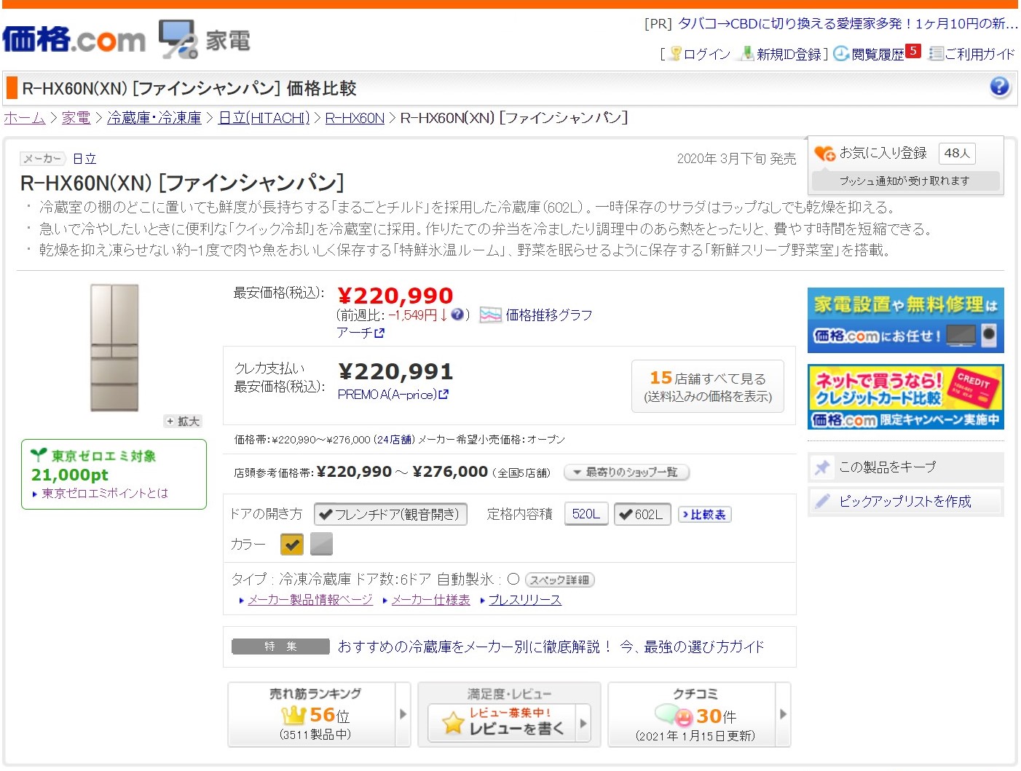The height and width of the screenshot is (771, 1021).
Task: Click the PR タバコ→CBD ad link
Action: 848,23
